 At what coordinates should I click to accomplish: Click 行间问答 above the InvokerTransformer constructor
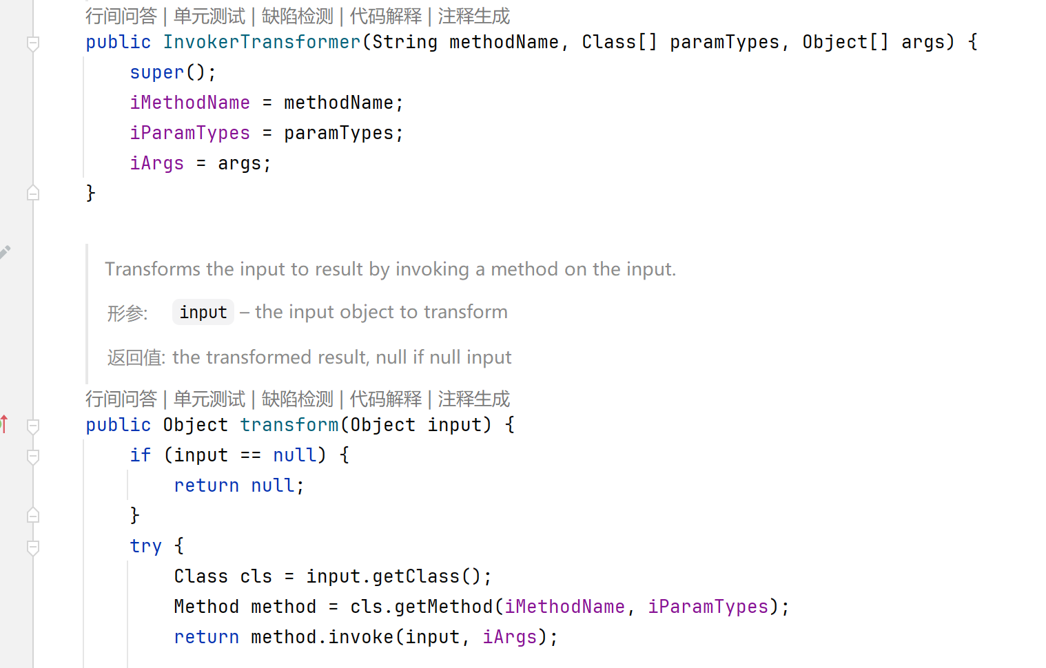[x=121, y=16]
